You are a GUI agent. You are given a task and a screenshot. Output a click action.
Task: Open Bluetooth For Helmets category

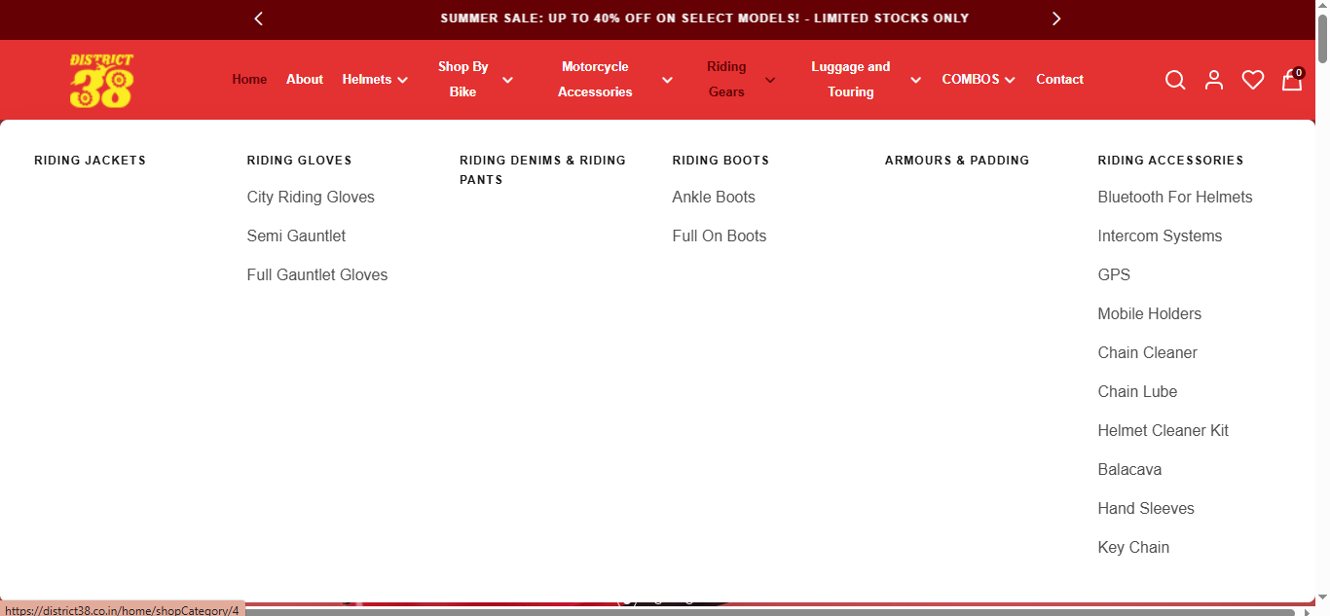click(1174, 198)
